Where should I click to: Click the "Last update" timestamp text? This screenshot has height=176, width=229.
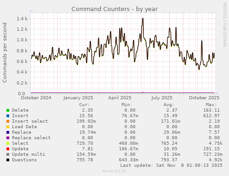pyautogui.click(x=171, y=165)
